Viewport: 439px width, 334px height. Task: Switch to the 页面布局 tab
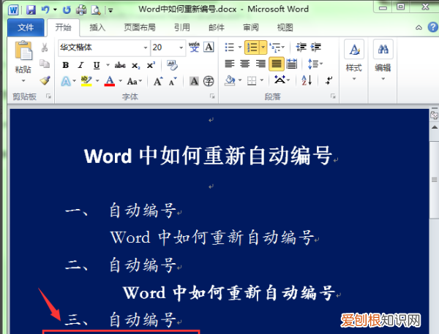[140, 28]
